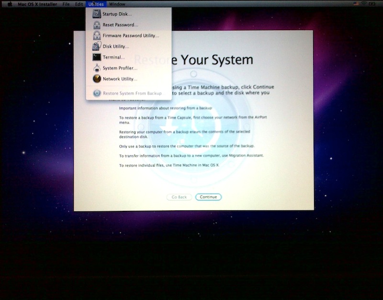This screenshot has width=383, height=300.
Task: Open the File menu
Action: coord(66,4)
